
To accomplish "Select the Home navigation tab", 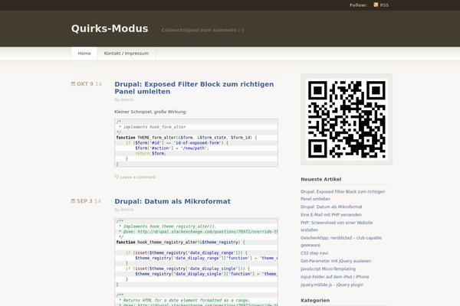I will tap(84, 54).
